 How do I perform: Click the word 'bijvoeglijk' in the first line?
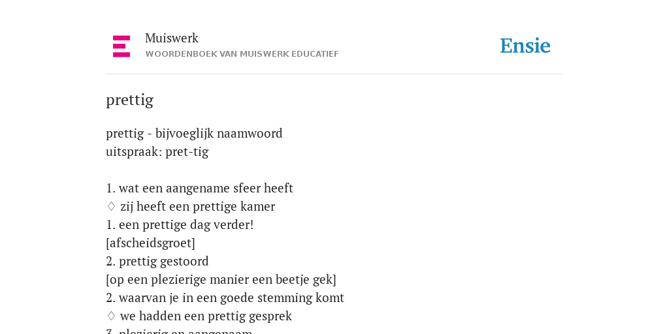click(x=184, y=134)
